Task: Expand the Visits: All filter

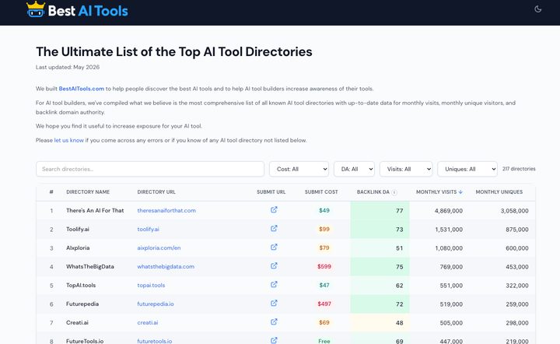Action: (x=406, y=169)
